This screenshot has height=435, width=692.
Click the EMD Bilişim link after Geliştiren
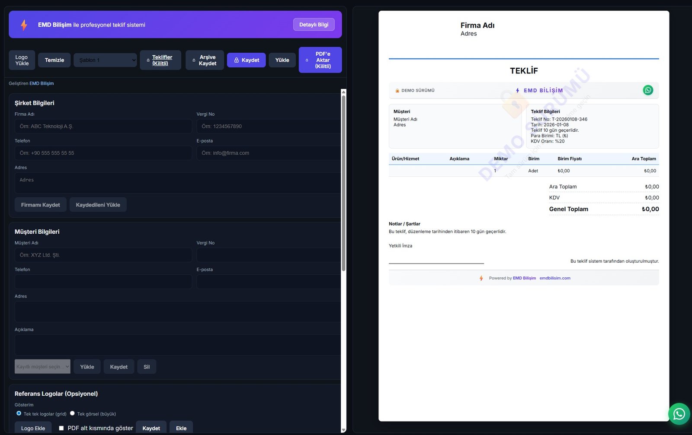coord(42,83)
